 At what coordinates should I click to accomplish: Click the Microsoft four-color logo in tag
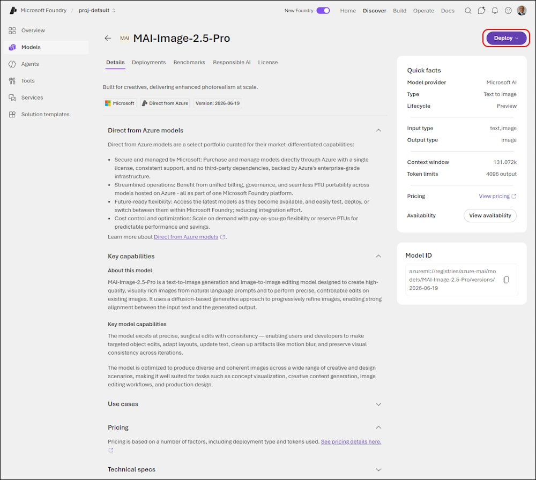tap(108, 103)
